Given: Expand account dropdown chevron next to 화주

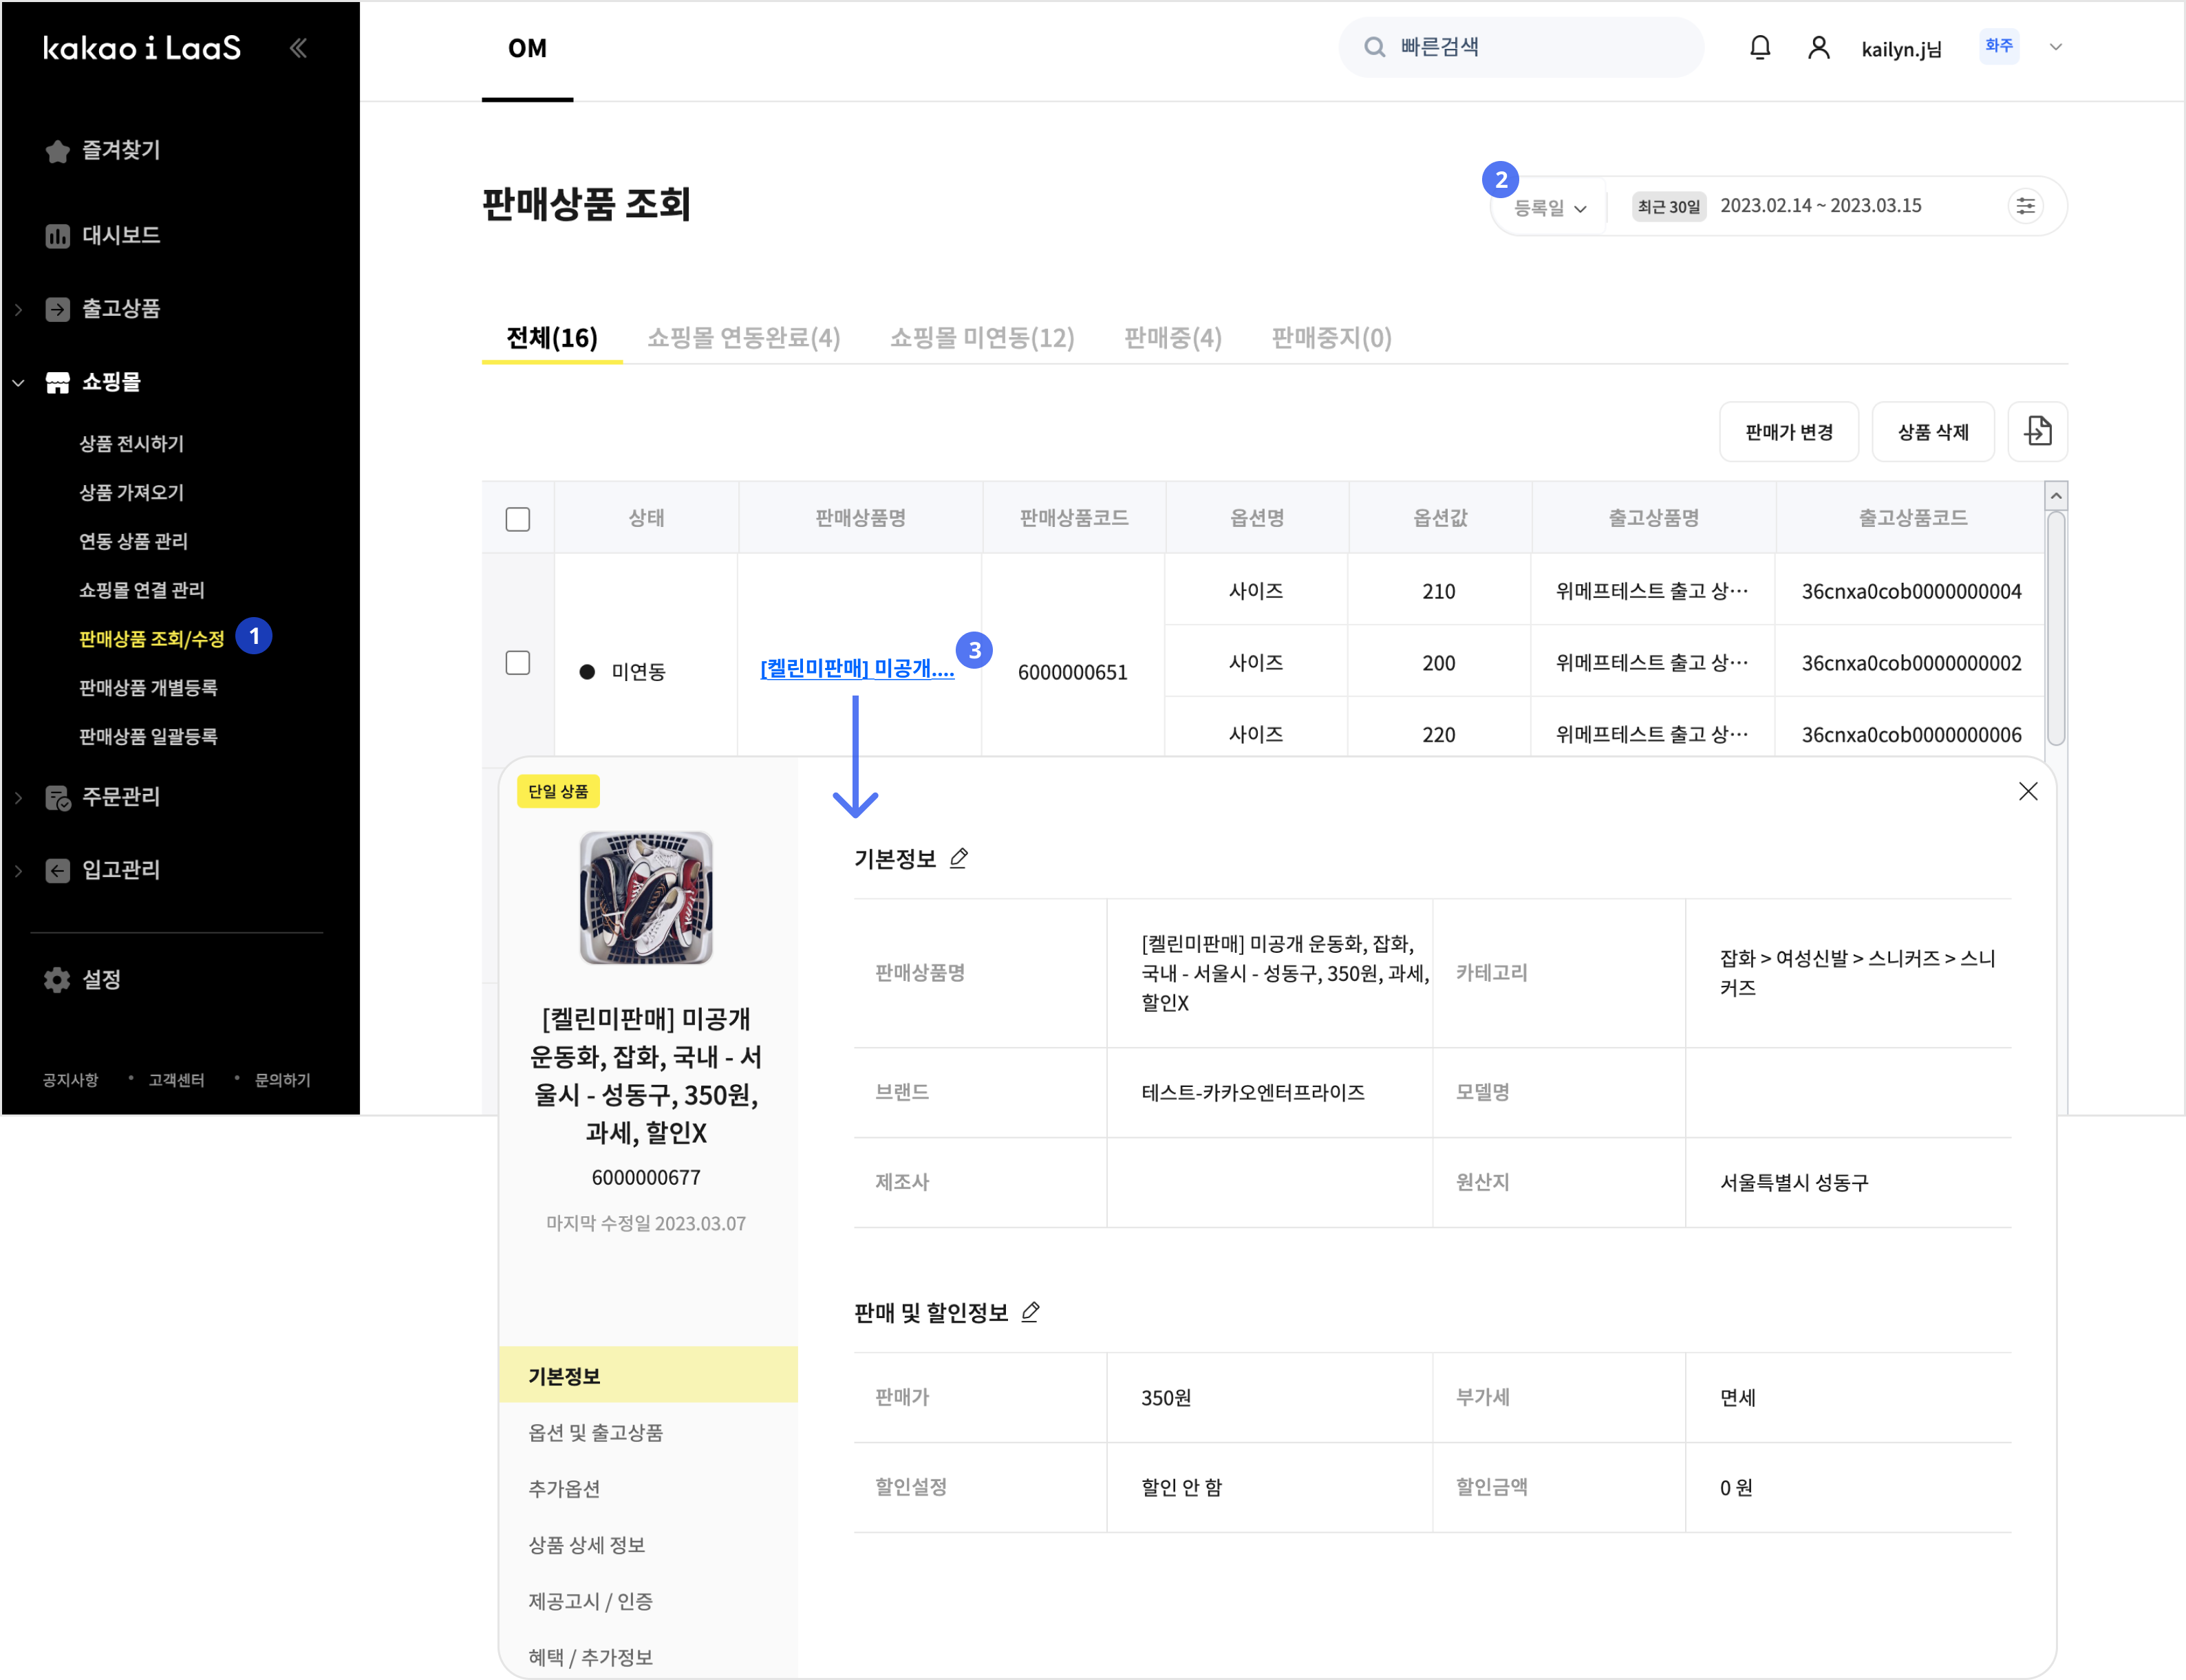Looking at the screenshot, I should [x=2055, y=47].
